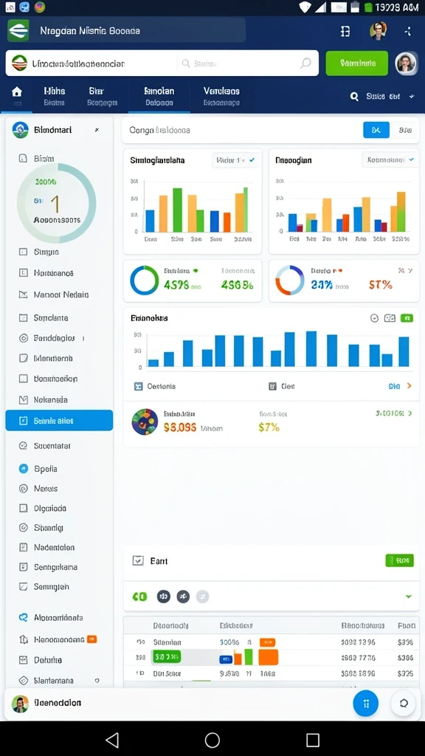This screenshot has height=756, width=425.
Task: Select the second dark round filter chip
Action: click(183, 597)
